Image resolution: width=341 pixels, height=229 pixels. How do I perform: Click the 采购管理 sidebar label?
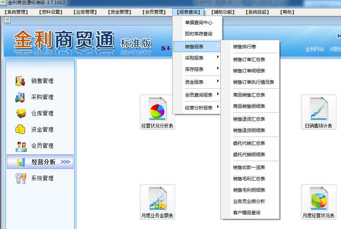(42, 97)
